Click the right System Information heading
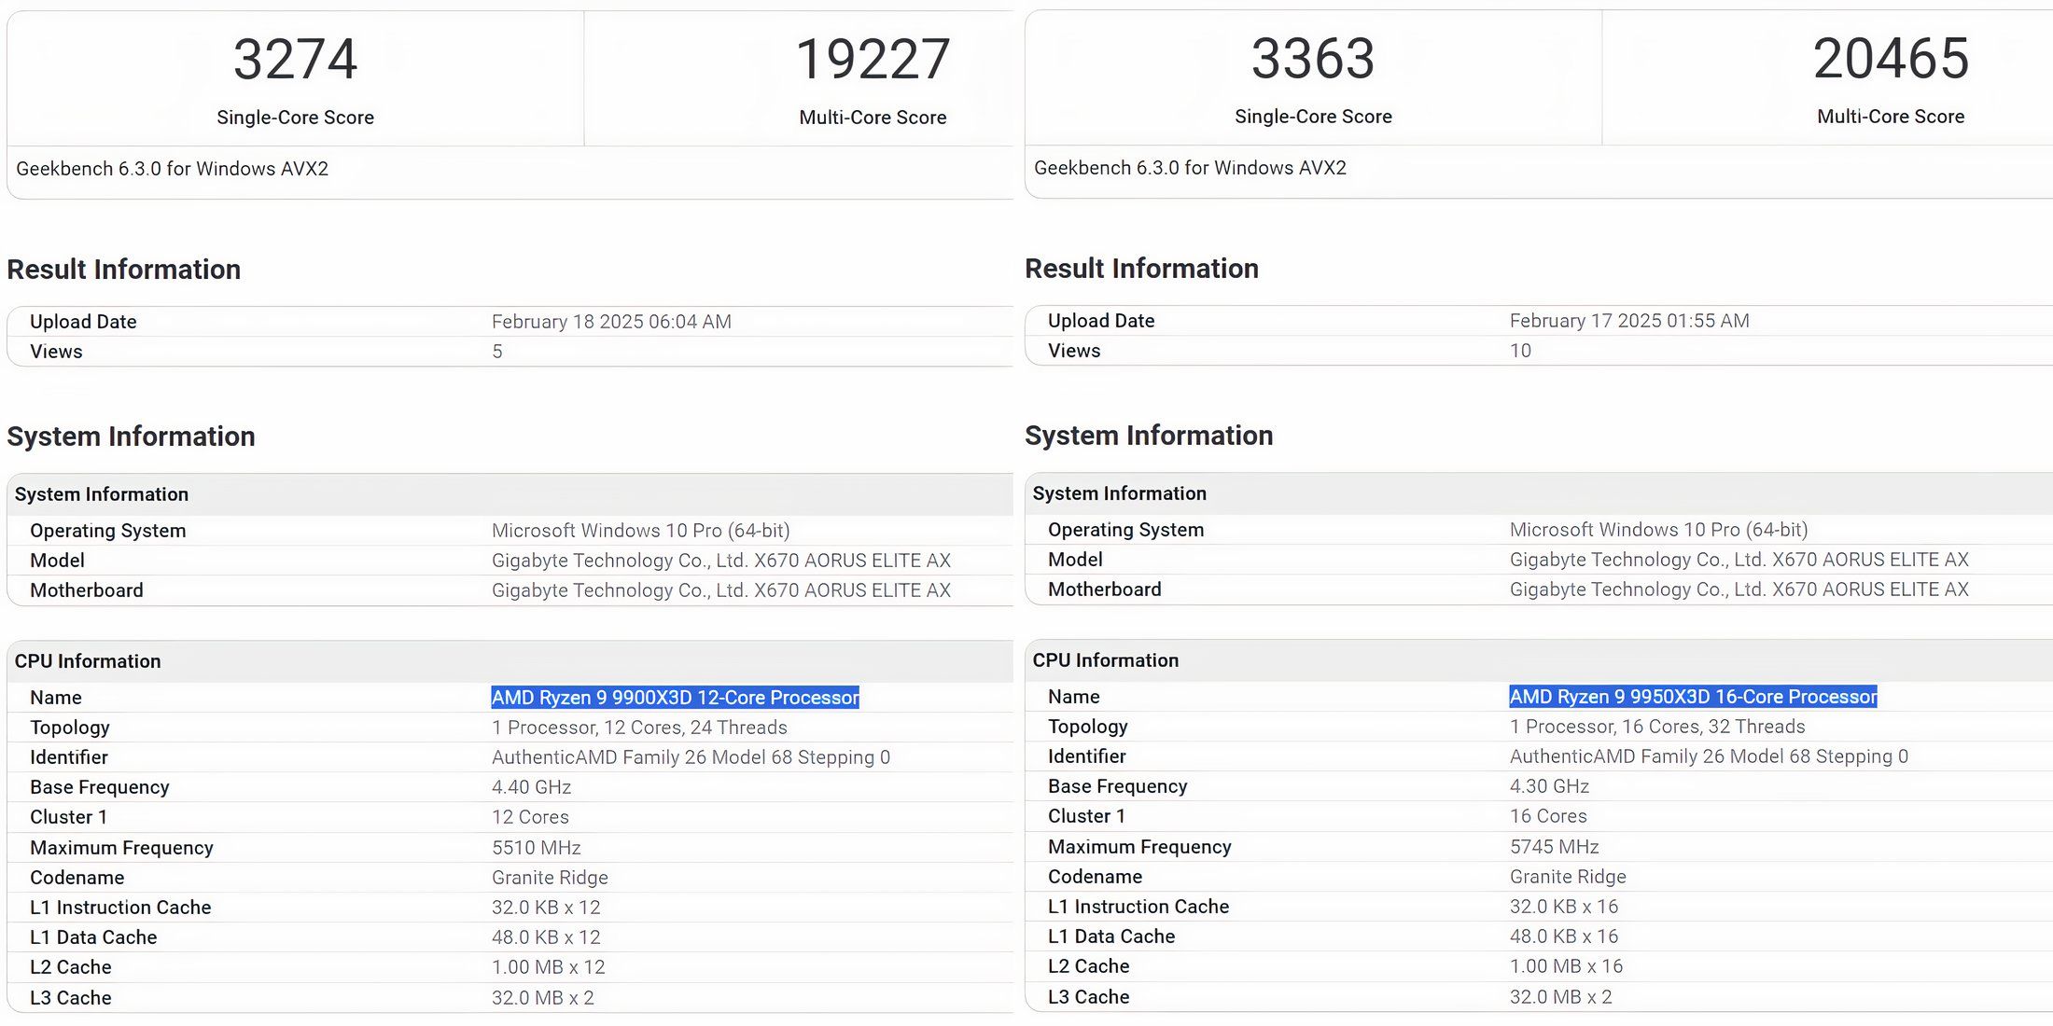 tap(1149, 436)
